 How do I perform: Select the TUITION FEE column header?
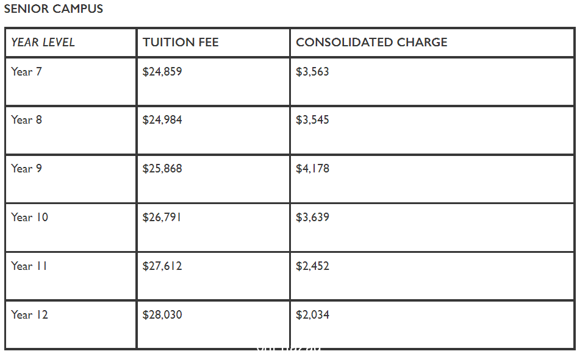point(181,42)
